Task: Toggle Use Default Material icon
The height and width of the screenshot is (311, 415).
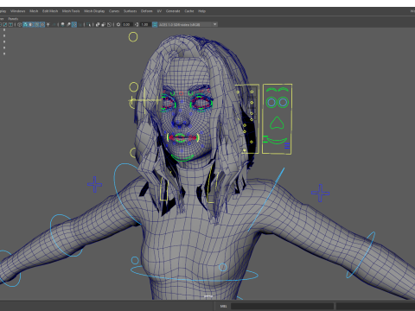Action: [31, 24]
